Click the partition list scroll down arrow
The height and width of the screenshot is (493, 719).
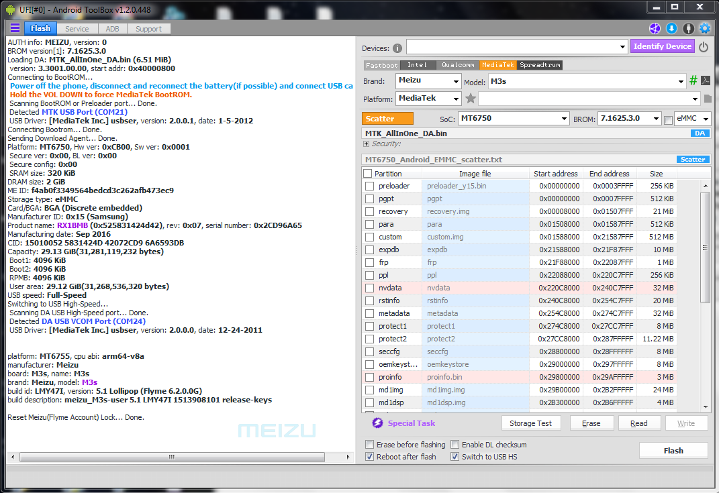click(x=706, y=407)
